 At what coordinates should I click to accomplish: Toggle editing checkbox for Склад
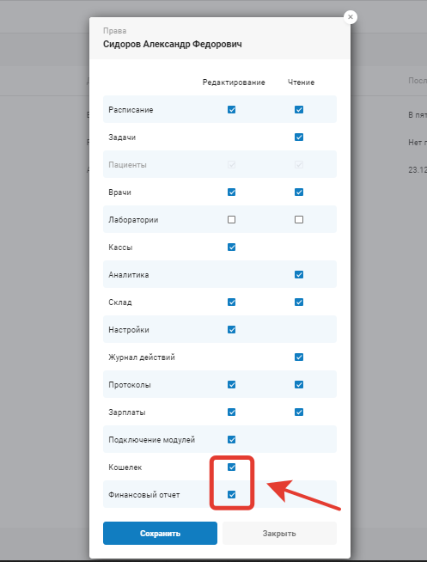[231, 302]
